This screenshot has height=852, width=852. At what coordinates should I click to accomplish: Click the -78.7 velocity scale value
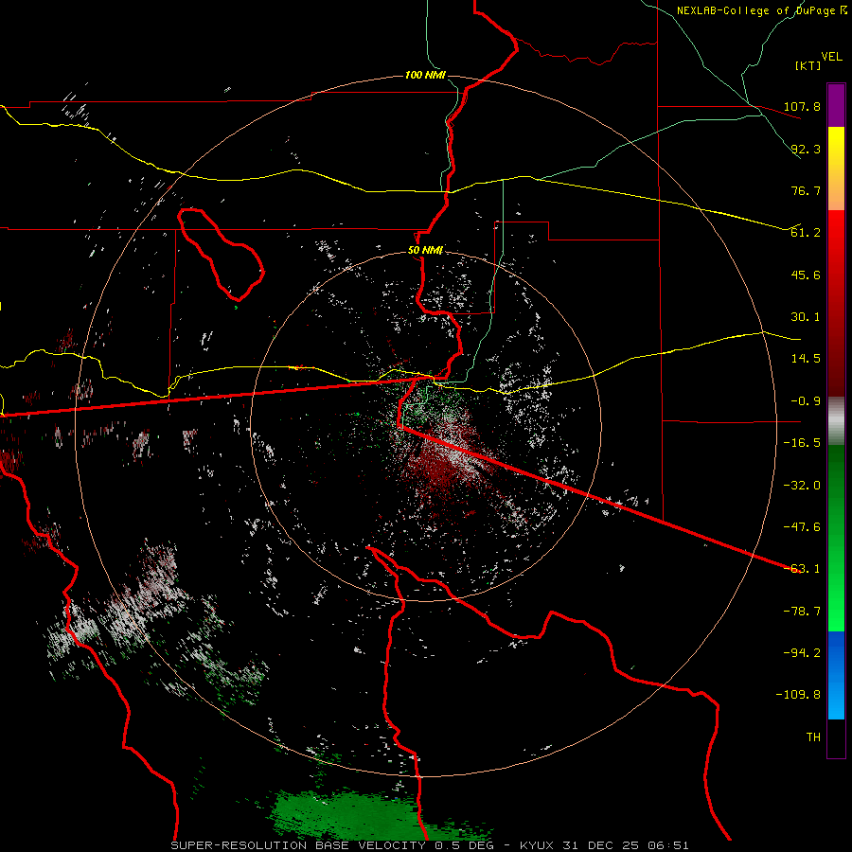[802, 612]
